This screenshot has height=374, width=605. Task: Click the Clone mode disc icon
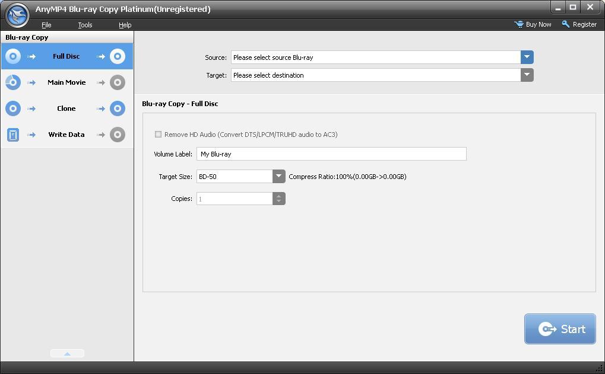coord(12,108)
